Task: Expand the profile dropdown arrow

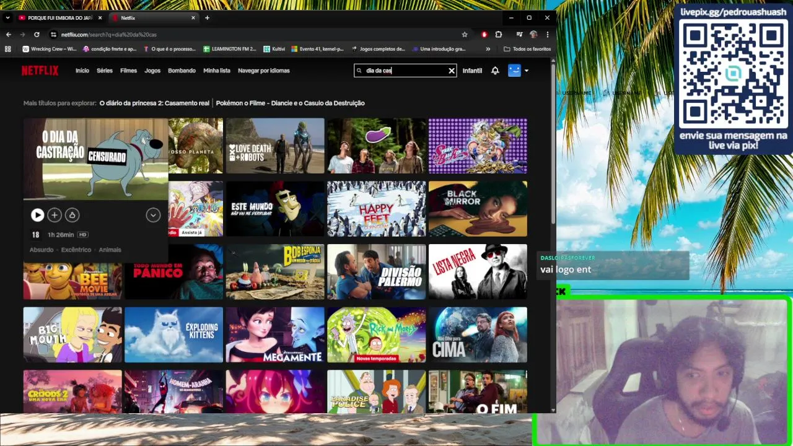Action: [527, 71]
